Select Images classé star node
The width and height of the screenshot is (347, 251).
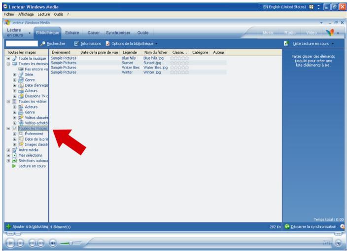coord(34,144)
